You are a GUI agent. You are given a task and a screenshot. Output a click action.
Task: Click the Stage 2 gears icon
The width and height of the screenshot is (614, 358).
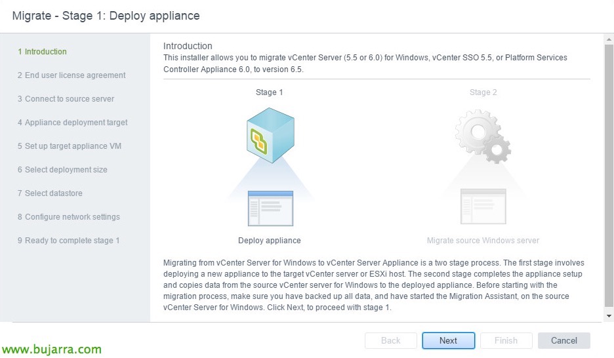(483, 136)
